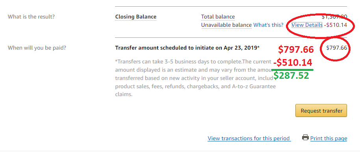Screen dimensions: 360x154
Task: Click the 'What is the result?' heading
Action: [x=31, y=17]
